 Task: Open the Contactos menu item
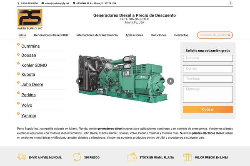181,35
